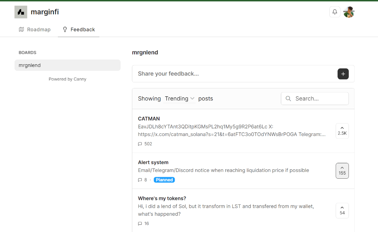Click Where's my tokens comment count 16
The height and width of the screenshot is (232, 378).
[x=143, y=224]
